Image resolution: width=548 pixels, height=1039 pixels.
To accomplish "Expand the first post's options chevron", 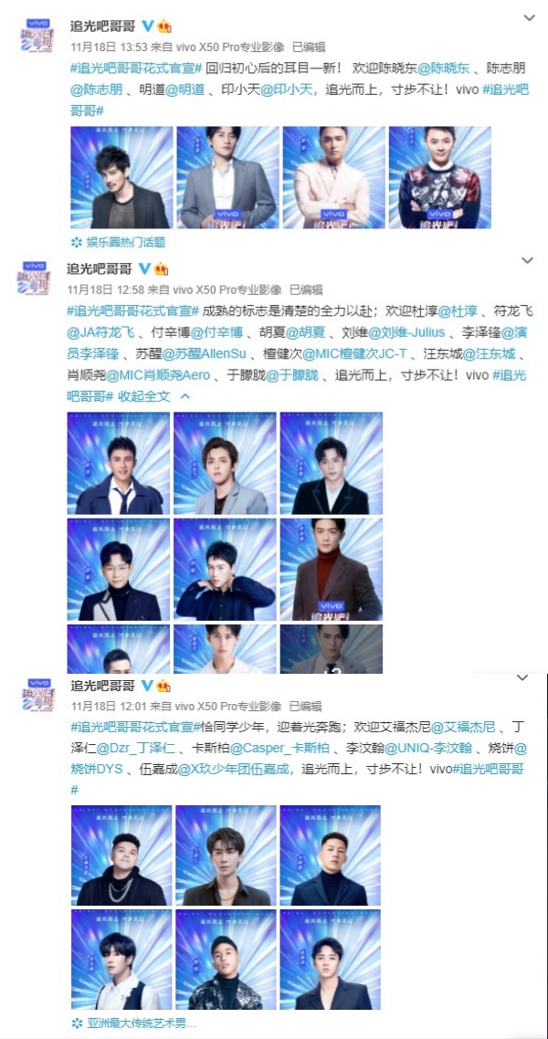I will coord(529,18).
